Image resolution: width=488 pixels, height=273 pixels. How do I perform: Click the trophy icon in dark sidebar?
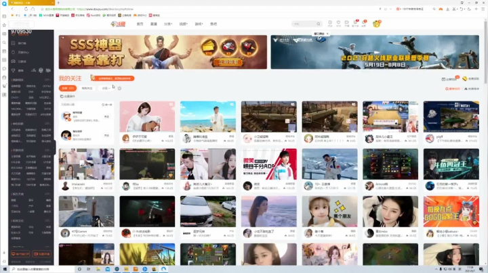point(14,70)
